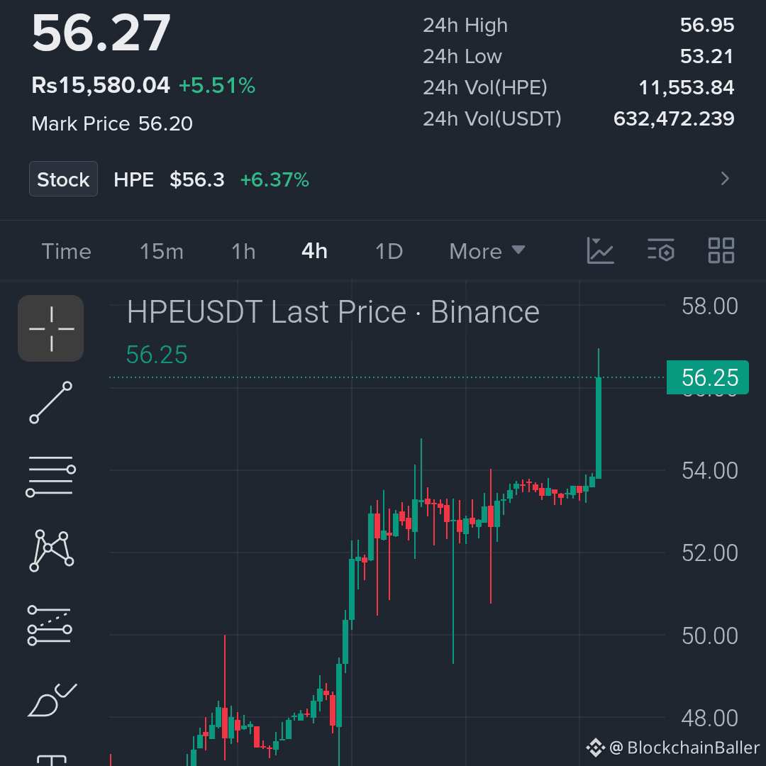Tap the green 56.25 legend value

tap(157, 355)
